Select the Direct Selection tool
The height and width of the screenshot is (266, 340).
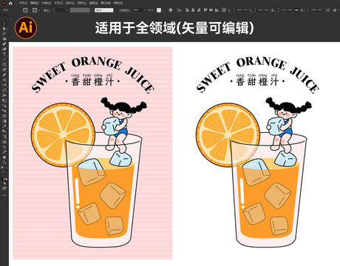[x=4, y=29]
